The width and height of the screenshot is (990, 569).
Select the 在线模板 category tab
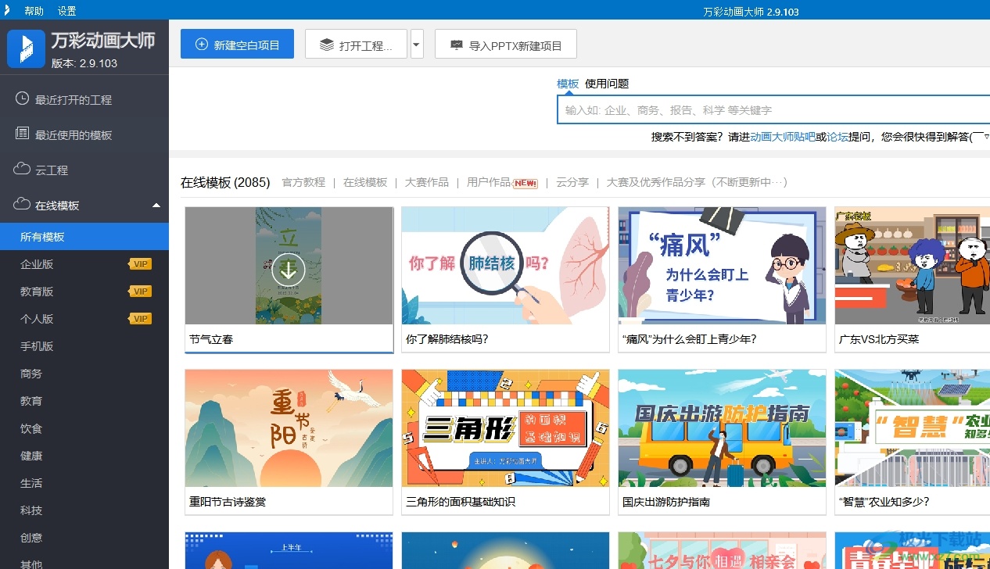point(365,182)
